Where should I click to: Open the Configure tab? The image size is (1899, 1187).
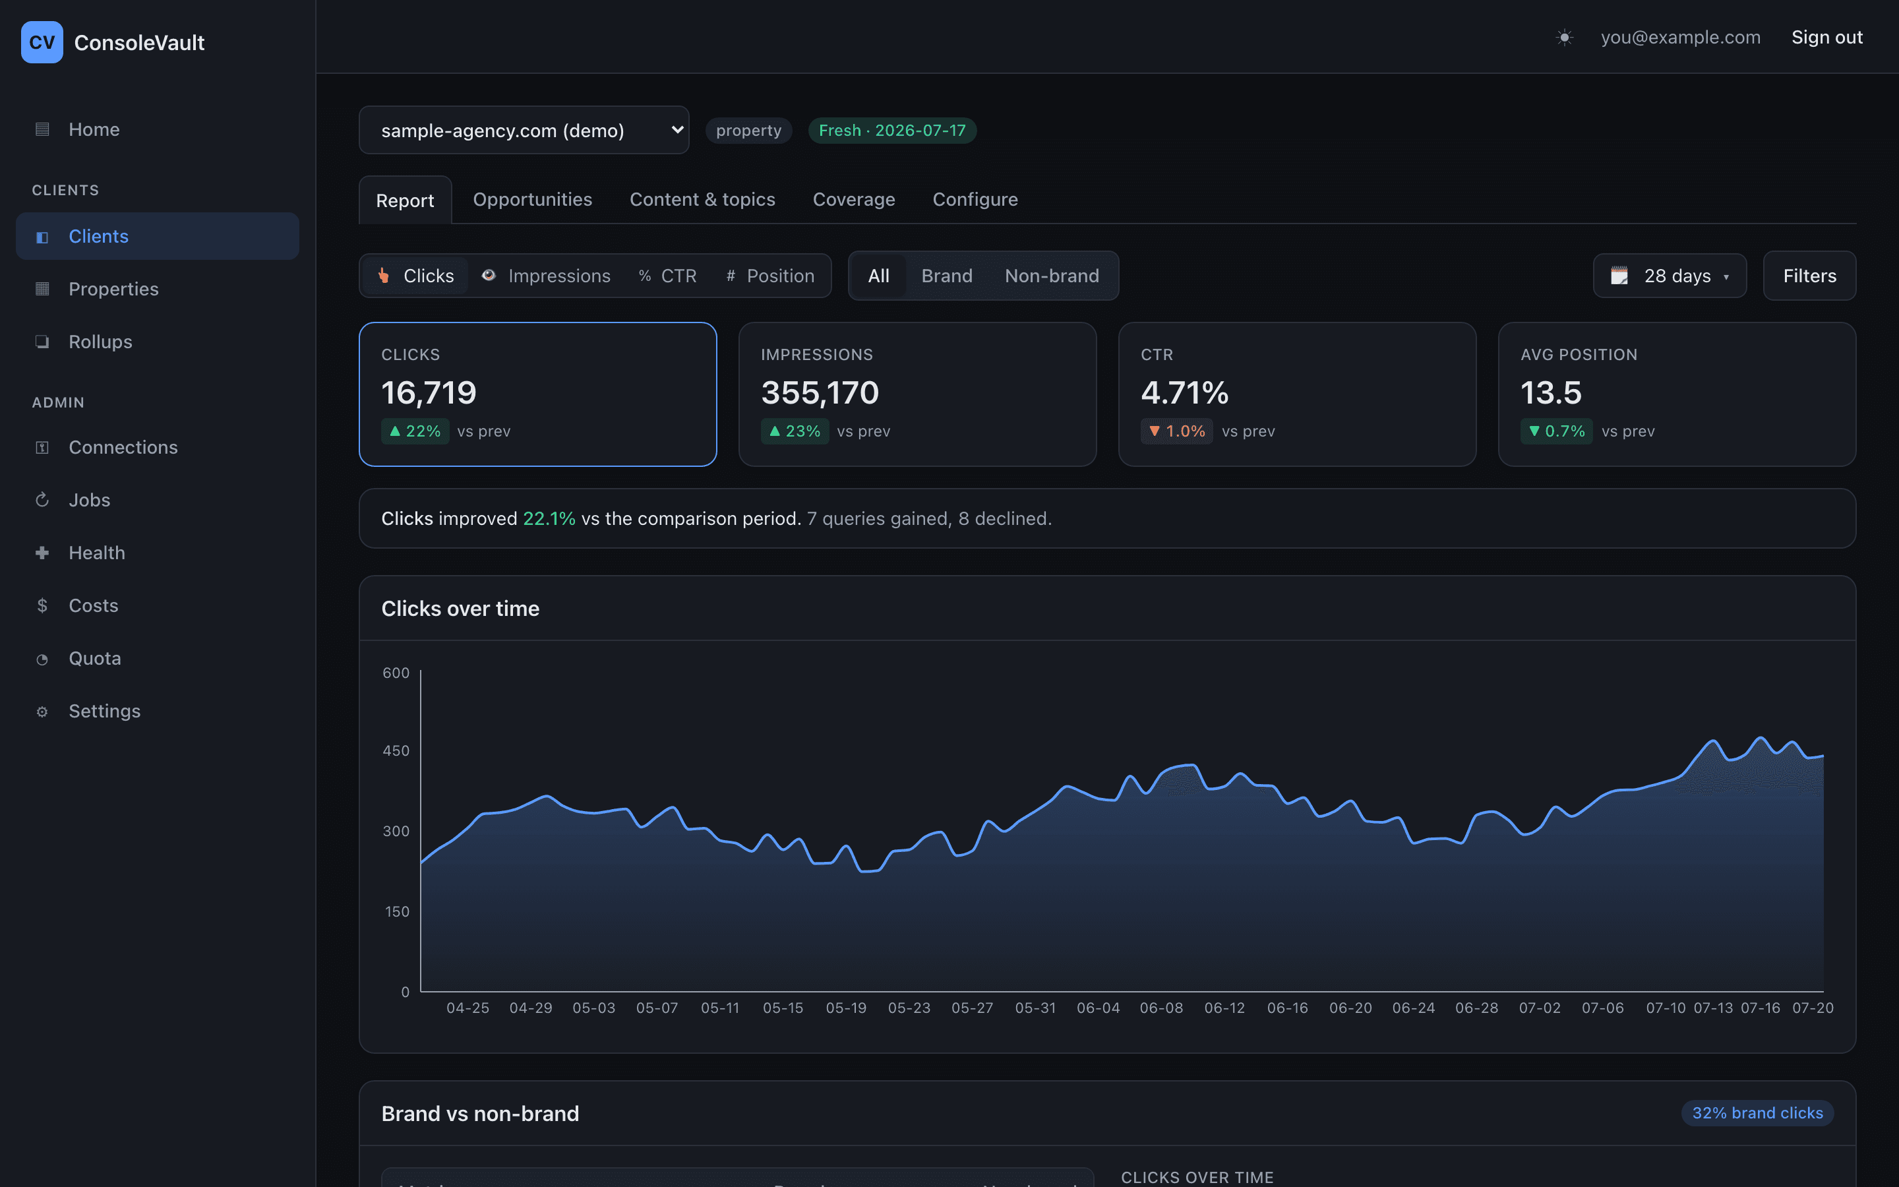click(x=975, y=199)
